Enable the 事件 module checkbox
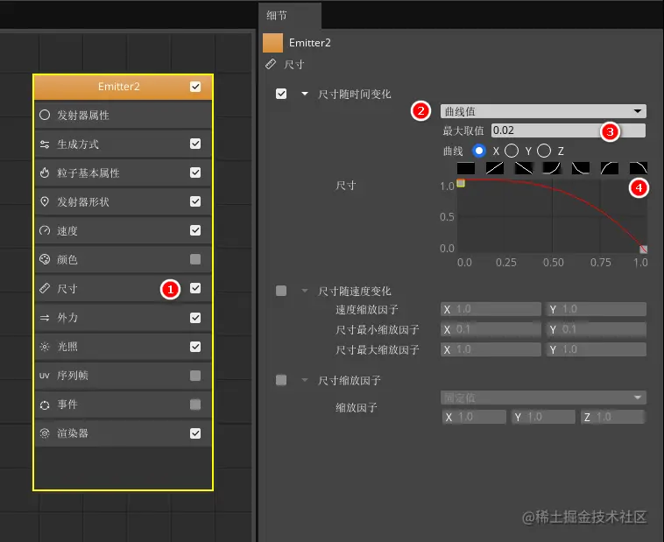This screenshot has height=542, width=664. (x=195, y=405)
